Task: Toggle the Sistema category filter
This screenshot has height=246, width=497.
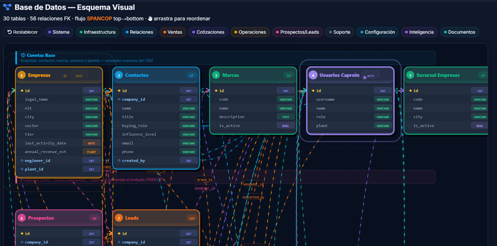Action: (59, 32)
